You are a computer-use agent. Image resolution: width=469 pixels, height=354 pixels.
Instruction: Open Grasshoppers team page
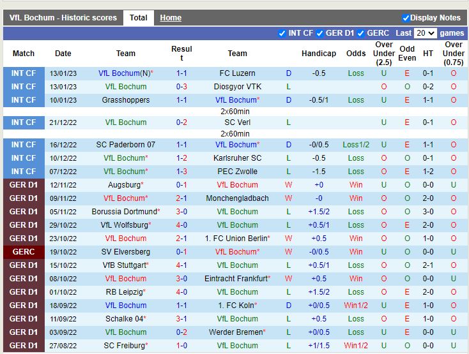[x=126, y=100]
